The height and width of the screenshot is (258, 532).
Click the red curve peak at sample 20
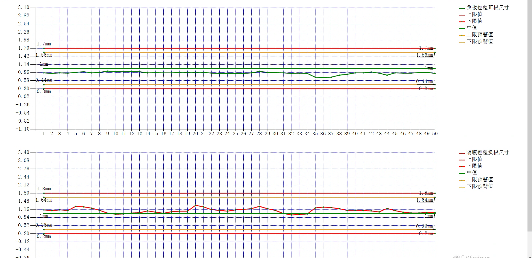click(x=195, y=205)
